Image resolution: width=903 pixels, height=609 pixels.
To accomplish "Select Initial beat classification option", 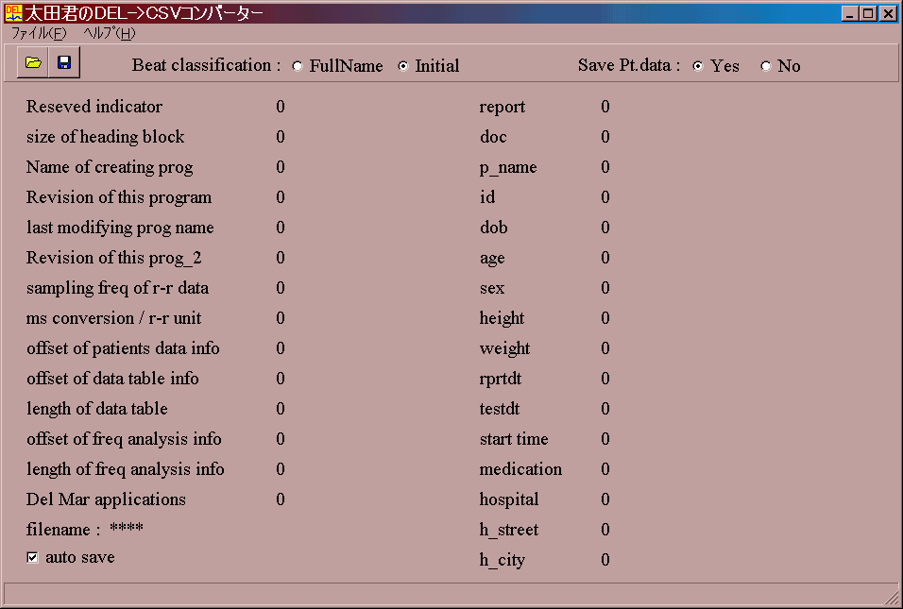I will point(404,66).
